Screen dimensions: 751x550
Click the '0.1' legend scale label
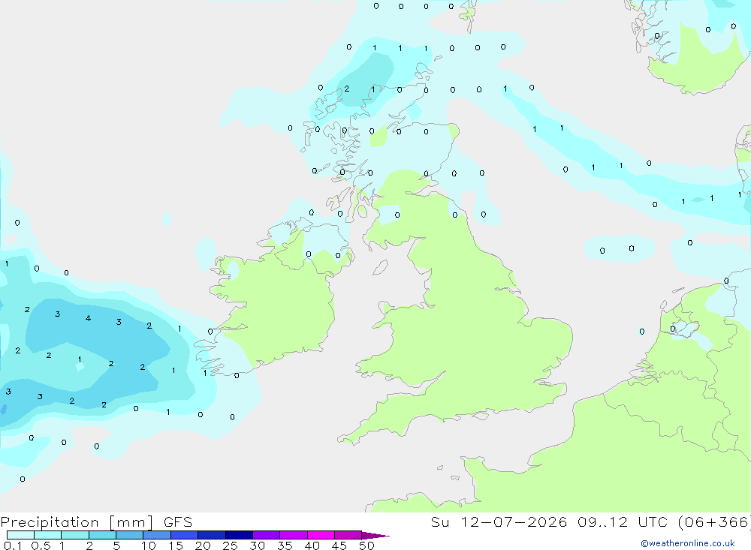13,545
